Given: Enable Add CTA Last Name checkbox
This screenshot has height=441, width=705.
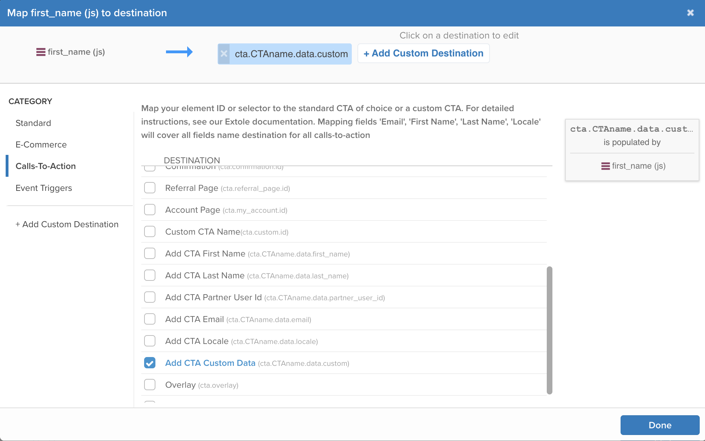Looking at the screenshot, I should tap(150, 275).
